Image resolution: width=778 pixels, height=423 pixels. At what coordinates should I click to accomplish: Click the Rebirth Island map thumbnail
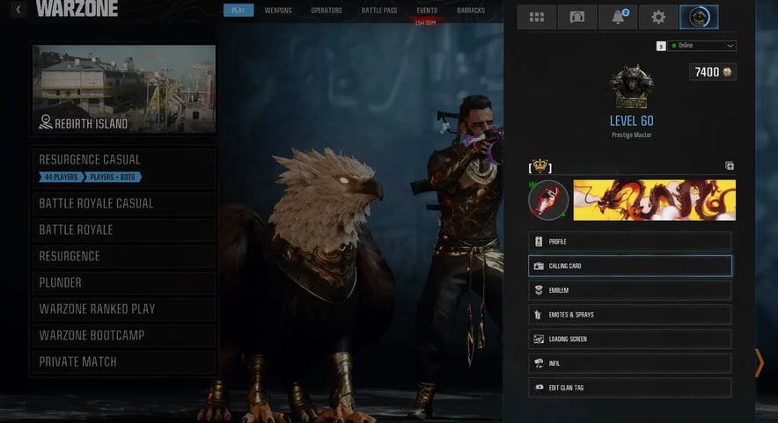point(124,90)
